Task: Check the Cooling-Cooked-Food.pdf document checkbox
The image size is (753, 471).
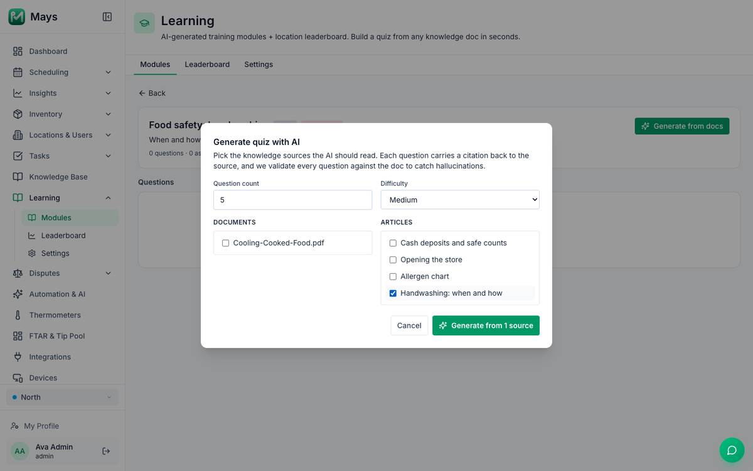Action: point(225,243)
